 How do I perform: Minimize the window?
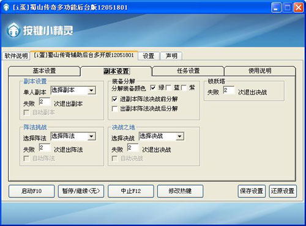pos(276,8)
